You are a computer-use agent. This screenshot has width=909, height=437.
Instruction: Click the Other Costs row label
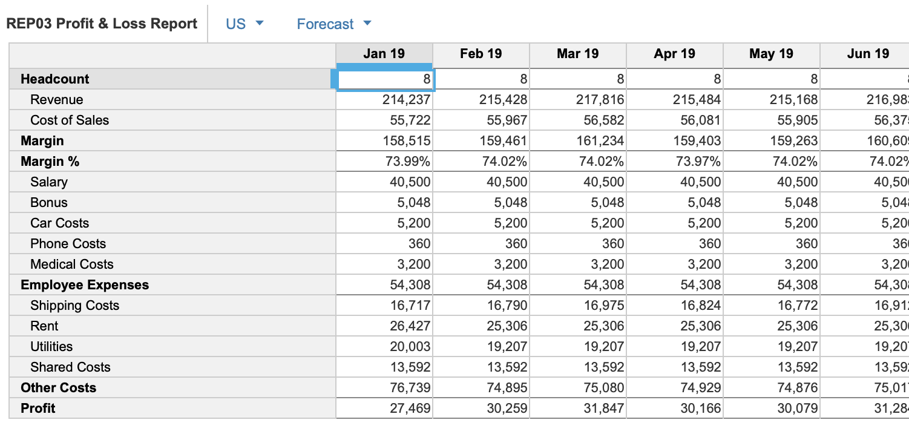pyautogui.click(x=59, y=388)
